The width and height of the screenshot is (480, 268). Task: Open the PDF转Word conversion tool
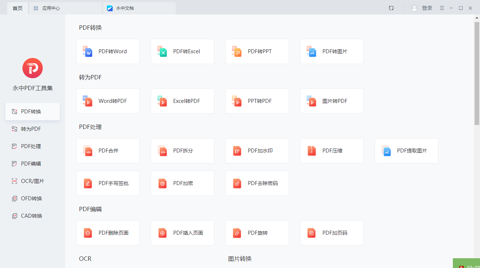[x=108, y=51]
